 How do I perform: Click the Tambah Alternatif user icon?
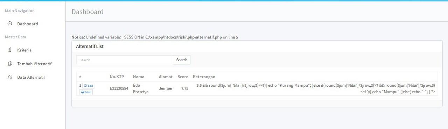click(10, 64)
